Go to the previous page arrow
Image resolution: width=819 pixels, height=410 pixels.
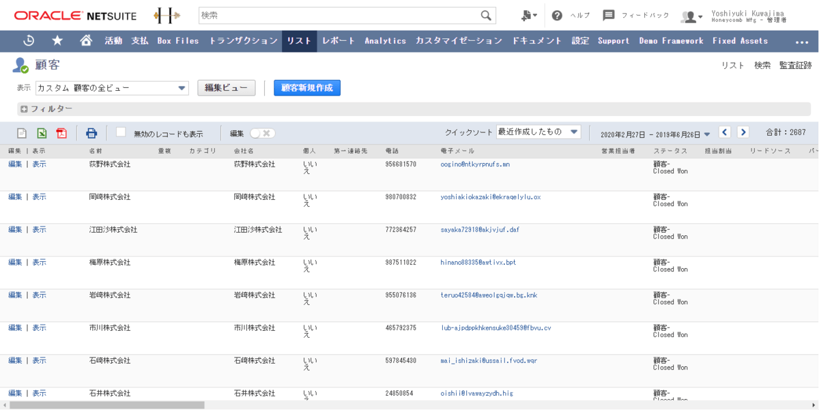pos(725,132)
